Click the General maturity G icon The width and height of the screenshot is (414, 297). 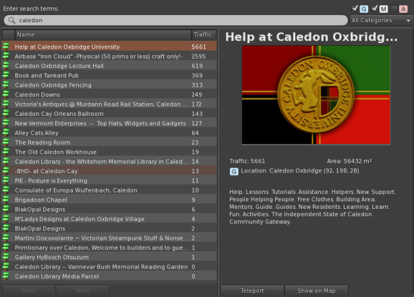[364, 9]
